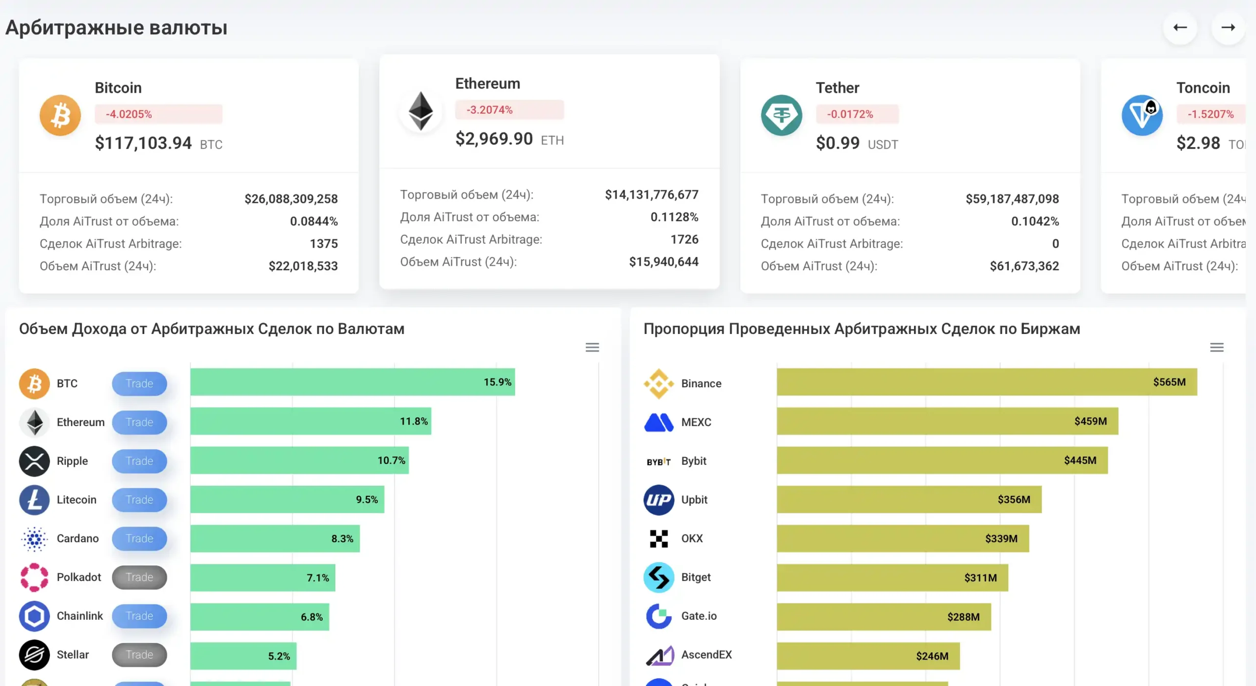Viewport: 1256px width, 686px height.
Task: Click the -4.0205% change badge on Bitcoin
Action: point(158,114)
